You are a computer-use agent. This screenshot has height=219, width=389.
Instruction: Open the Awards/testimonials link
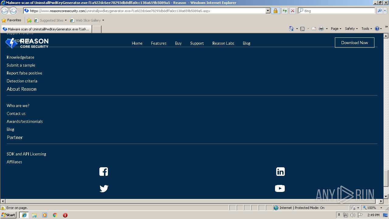click(x=25, y=121)
